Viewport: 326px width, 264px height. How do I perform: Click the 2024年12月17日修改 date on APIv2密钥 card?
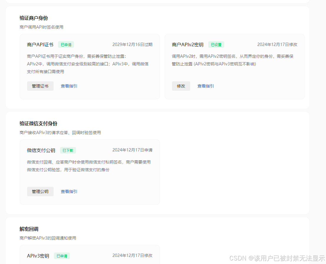click(x=277, y=44)
